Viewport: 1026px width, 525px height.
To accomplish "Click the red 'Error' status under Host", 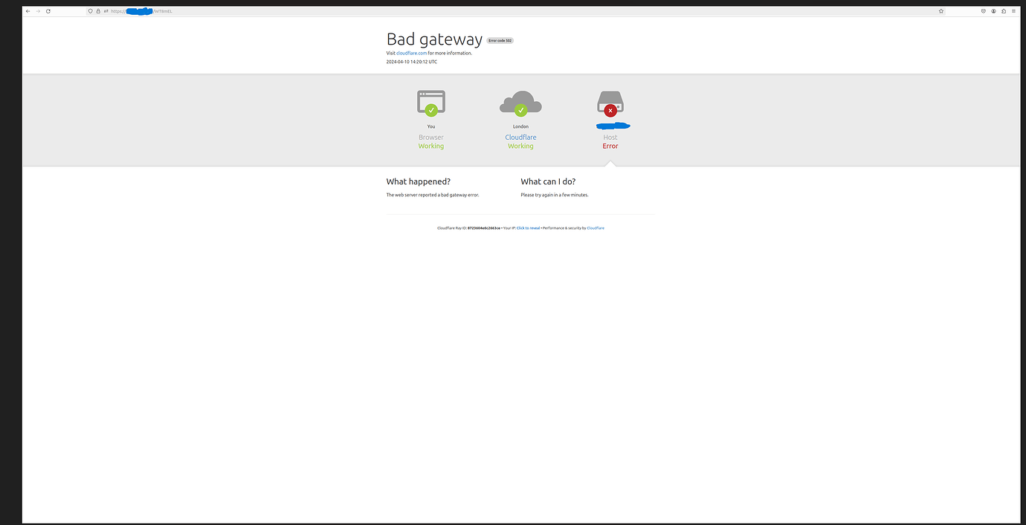I will point(610,146).
